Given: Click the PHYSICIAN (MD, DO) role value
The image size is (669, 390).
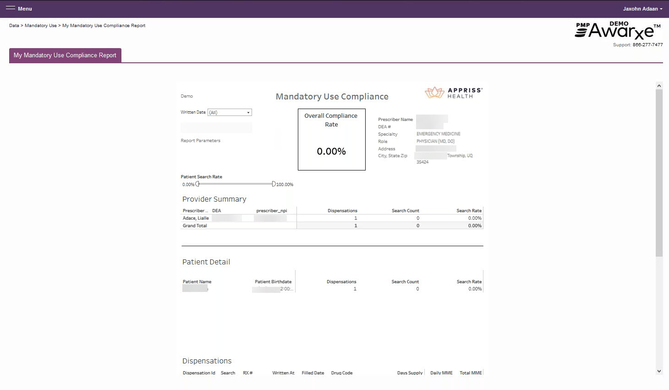Looking at the screenshot, I should coord(435,141).
